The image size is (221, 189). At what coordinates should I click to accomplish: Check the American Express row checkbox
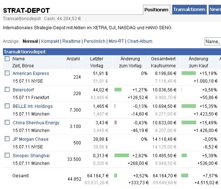[x=7, y=73]
